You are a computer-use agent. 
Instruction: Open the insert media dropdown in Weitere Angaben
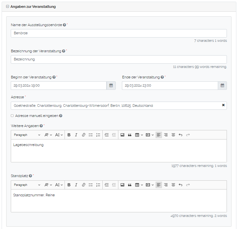(x=150, y=135)
